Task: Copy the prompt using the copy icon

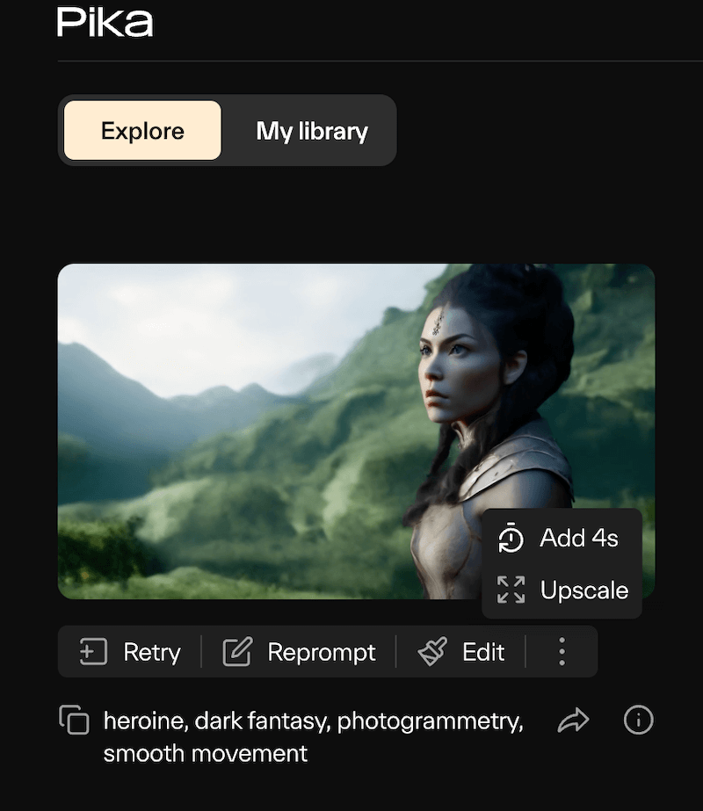Action: click(75, 720)
